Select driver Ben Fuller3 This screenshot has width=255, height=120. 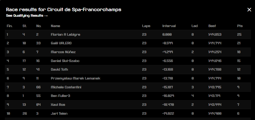click(61, 96)
